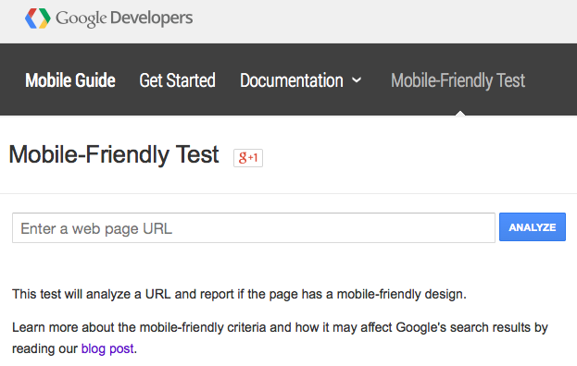Open the Mobile Guide section
This screenshot has height=366, width=577.
coord(70,80)
